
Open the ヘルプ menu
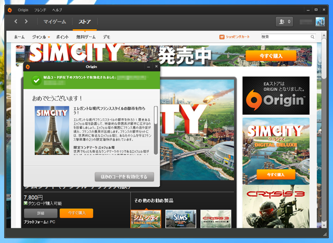point(57,10)
